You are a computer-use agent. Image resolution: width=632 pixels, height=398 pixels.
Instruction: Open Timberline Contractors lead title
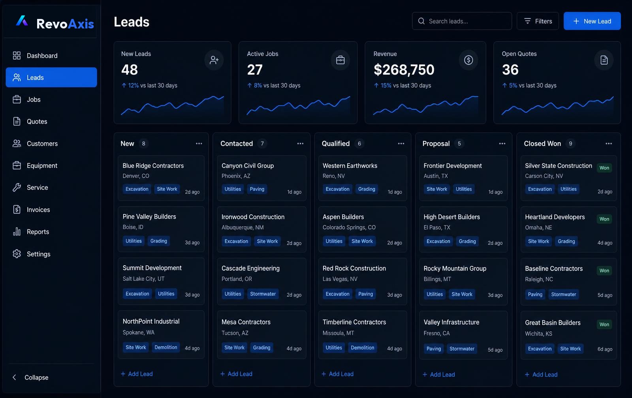pyautogui.click(x=354, y=322)
